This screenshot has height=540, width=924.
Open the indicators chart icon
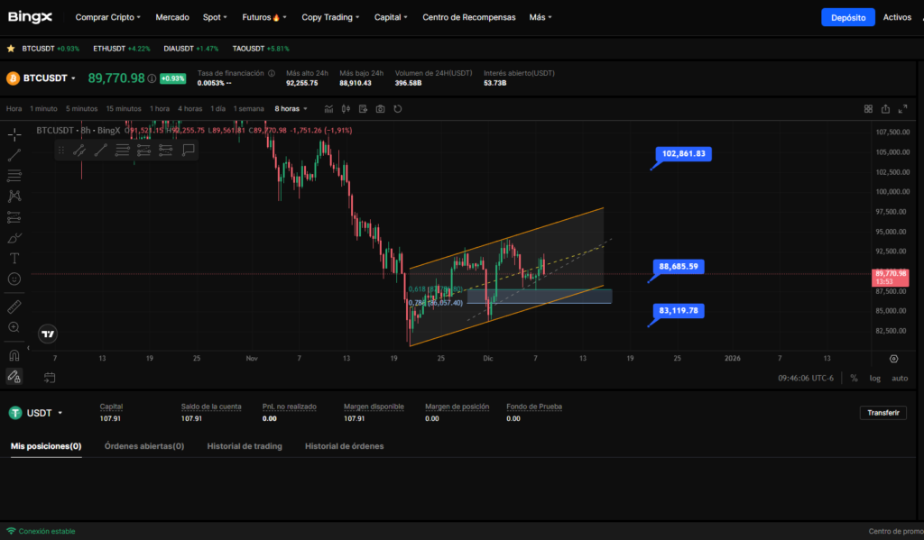point(328,109)
